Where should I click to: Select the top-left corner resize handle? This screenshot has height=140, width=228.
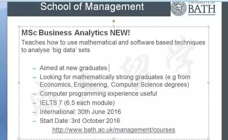19,27
